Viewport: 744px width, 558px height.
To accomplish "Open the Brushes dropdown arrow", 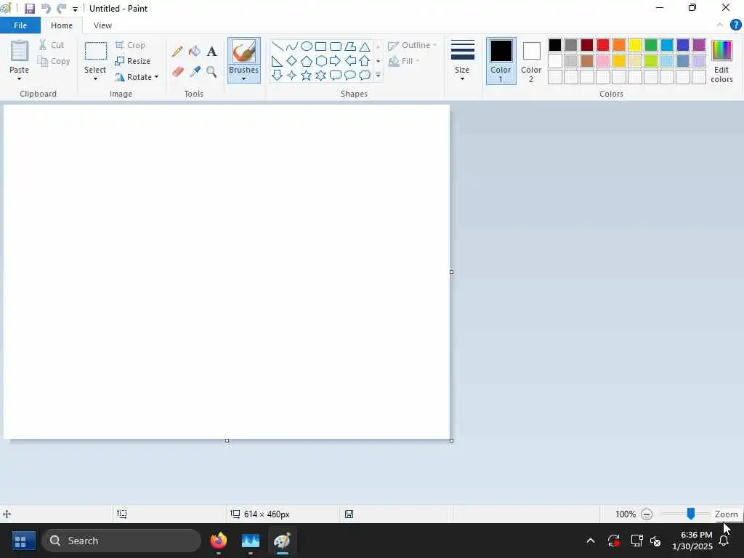I will [x=243, y=78].
